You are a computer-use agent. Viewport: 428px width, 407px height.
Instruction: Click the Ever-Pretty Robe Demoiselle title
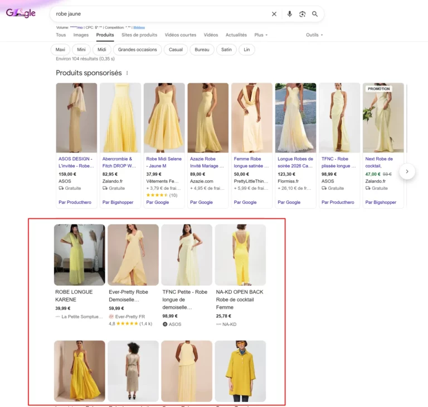coord(128,296)
